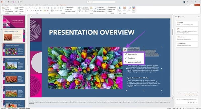Image resolution: width=201 pixels, height=109 pixels.
Task: Open the Shape Format tab
Action: pyautogui.click(x=63, y=5)
